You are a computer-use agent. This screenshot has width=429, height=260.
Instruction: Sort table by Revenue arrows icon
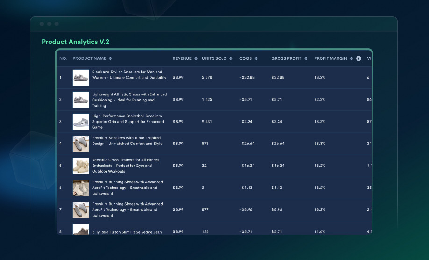[x=195, y=58]
